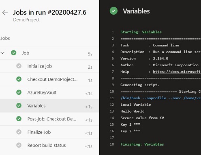Open the AzureKeyVault step log

point(49,92)
